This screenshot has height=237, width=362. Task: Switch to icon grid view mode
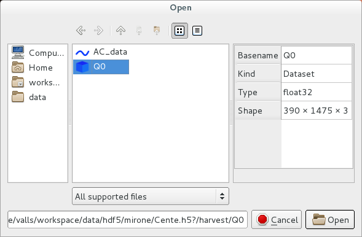[179, 31]
